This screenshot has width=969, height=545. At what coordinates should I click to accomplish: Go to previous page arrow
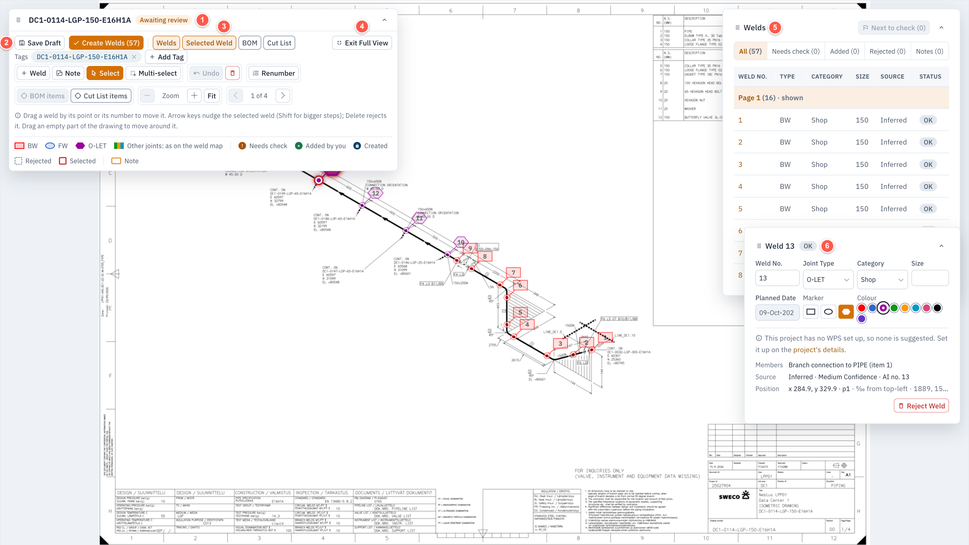pos(235,96)
